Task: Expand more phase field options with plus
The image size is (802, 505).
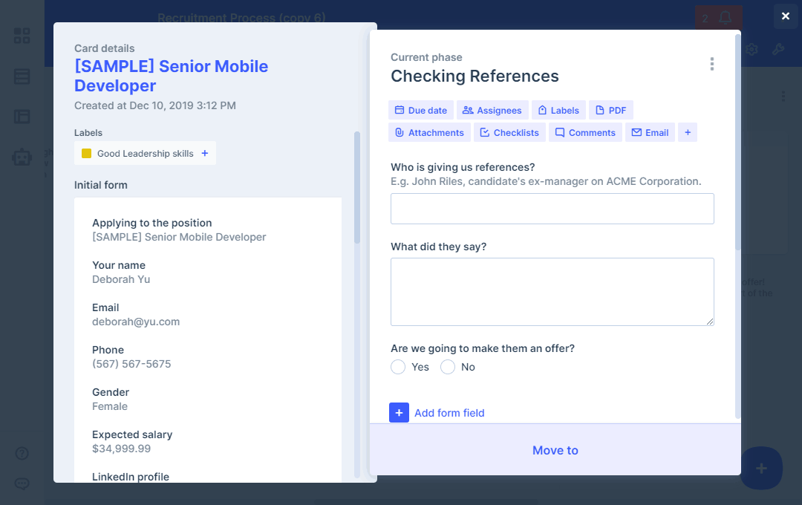Action: pos(688,133)
